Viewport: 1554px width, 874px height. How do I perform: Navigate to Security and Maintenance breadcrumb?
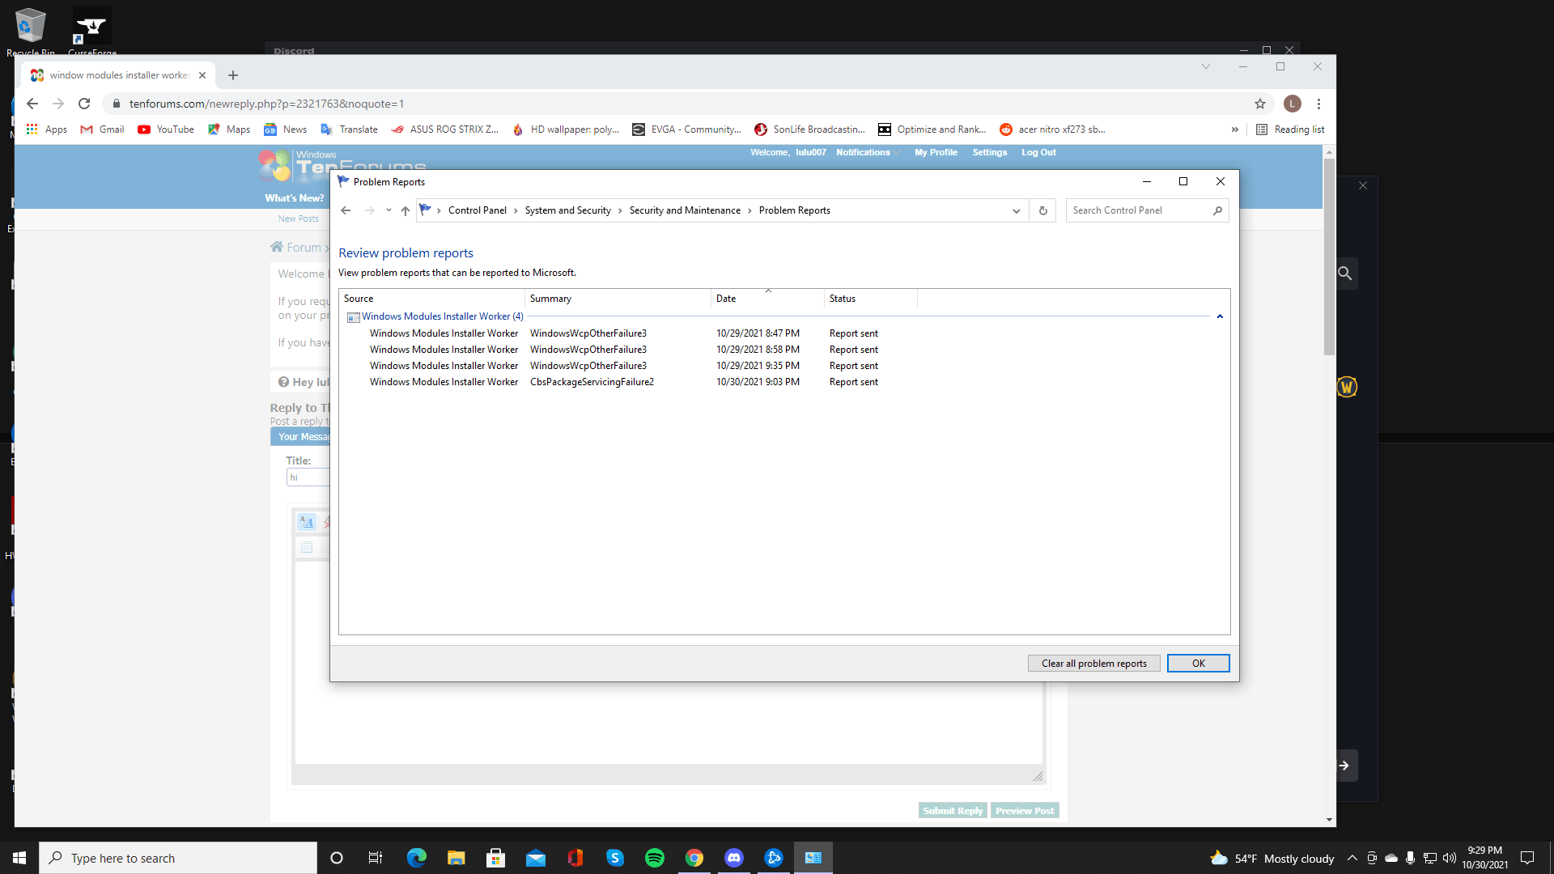point(684,210)
